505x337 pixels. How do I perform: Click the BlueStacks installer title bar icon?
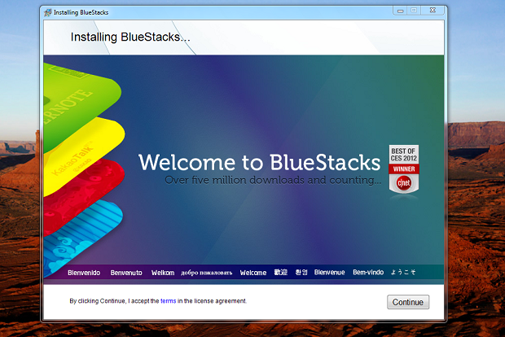(48, 12)
